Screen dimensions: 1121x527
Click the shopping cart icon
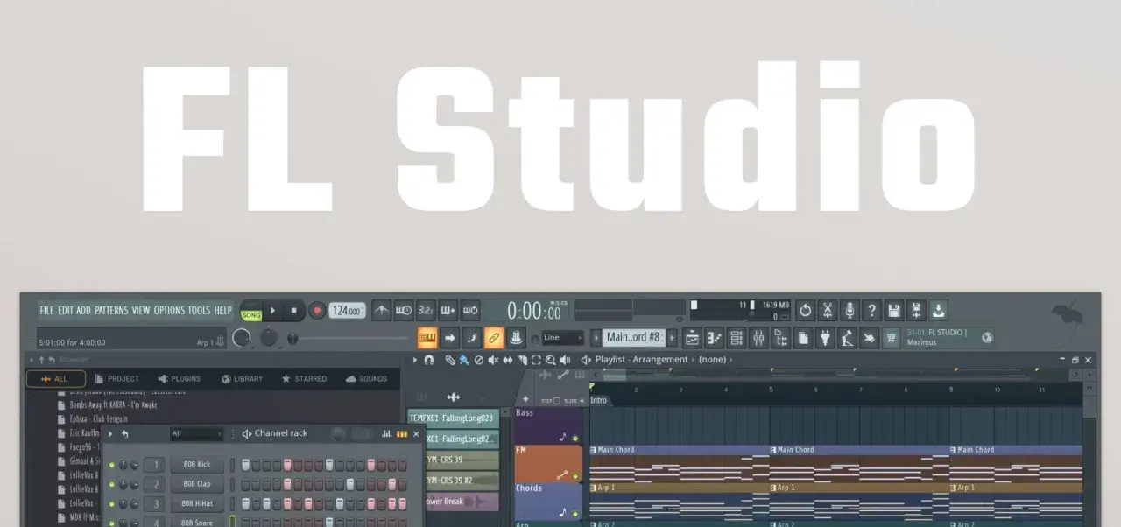(x=892, y=338)
